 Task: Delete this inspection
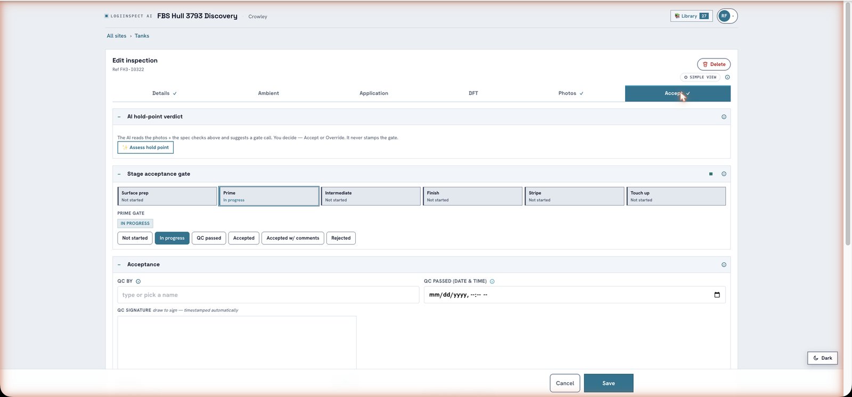coord(714,64)
